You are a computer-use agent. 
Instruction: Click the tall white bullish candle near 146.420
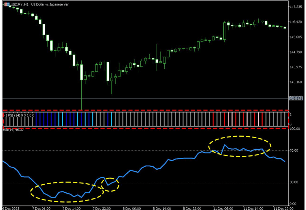pos(225,31)
